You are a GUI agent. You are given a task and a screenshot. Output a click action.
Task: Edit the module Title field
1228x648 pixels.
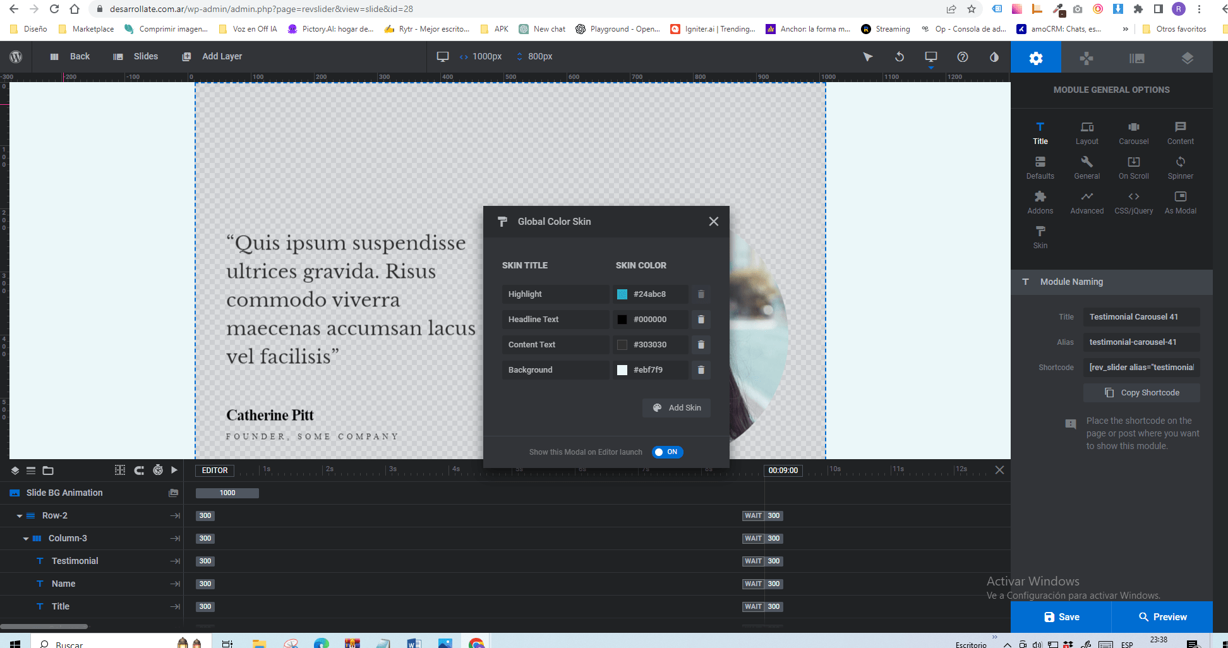1141,317
